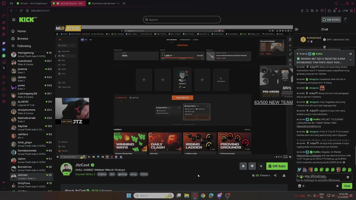Send message with Chat button

tap(347, 186)
